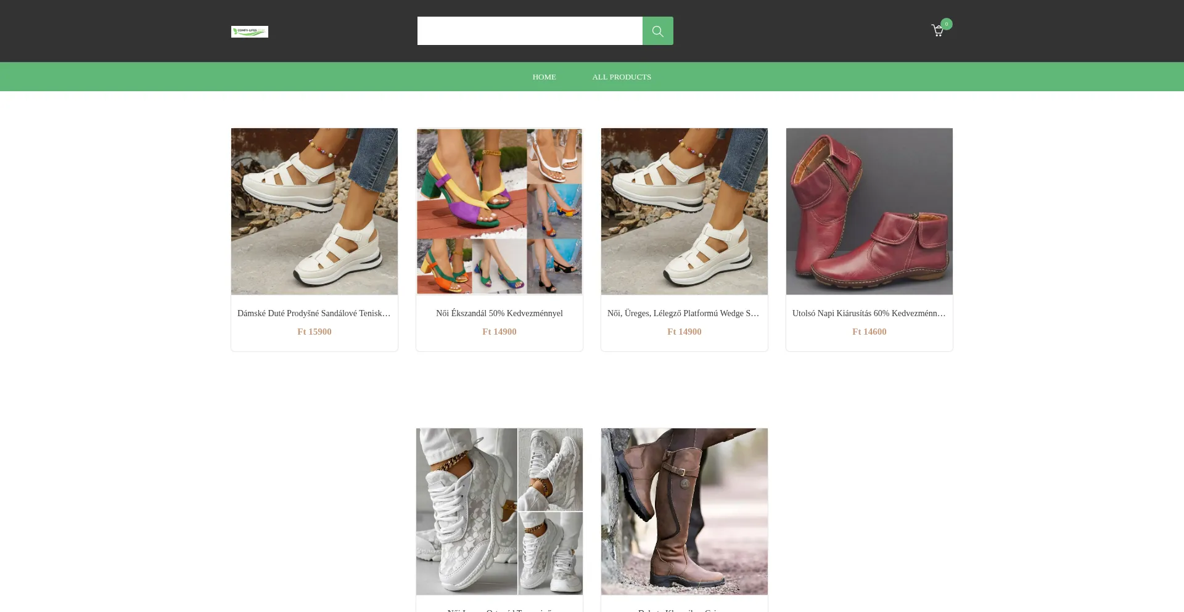Open the brown knee-high boots image
Screen dimensions: 1184x612
point(684,511)
